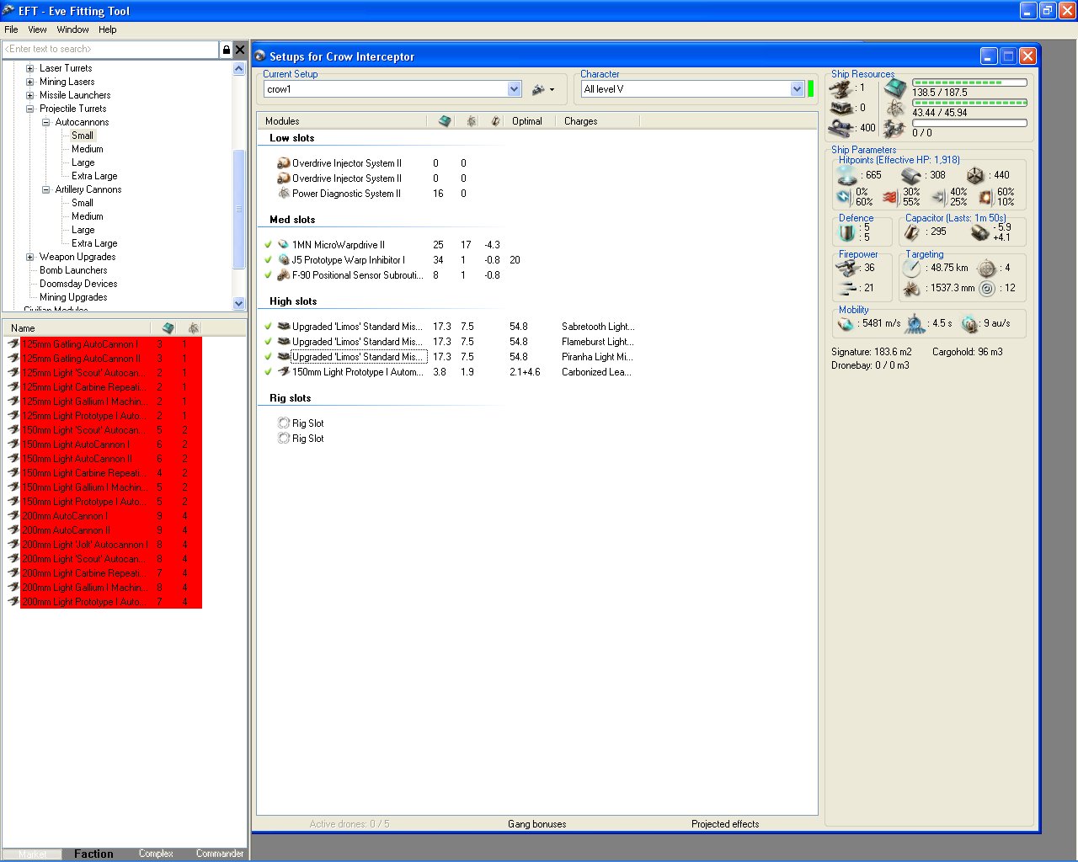Click the powergrid usage bar showing 43.44 / 45.94

pyautogui.click(x=969, y=103)
